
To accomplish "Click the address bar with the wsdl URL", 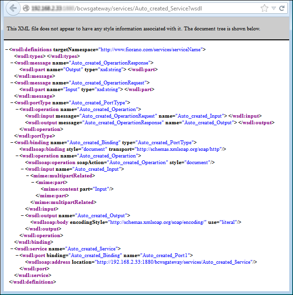I will pyautogui.click(x=142, y=9).
